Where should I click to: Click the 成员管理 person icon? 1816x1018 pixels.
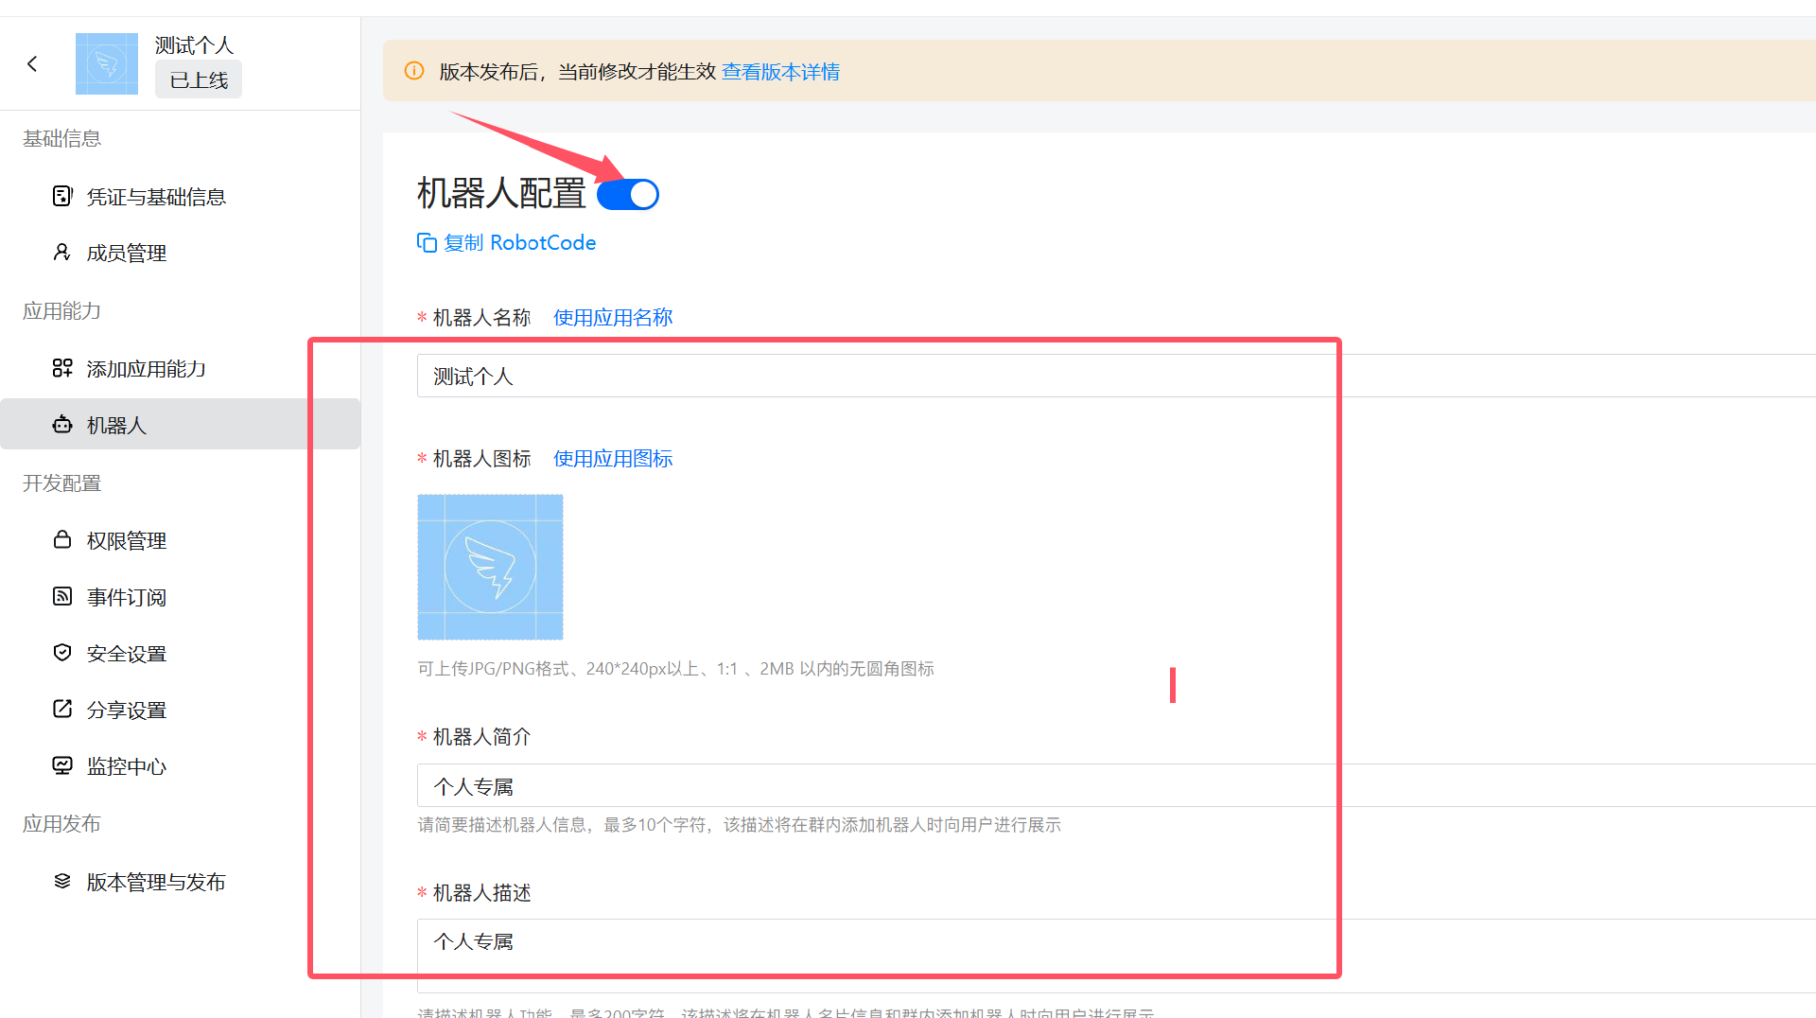pos(62,252)
